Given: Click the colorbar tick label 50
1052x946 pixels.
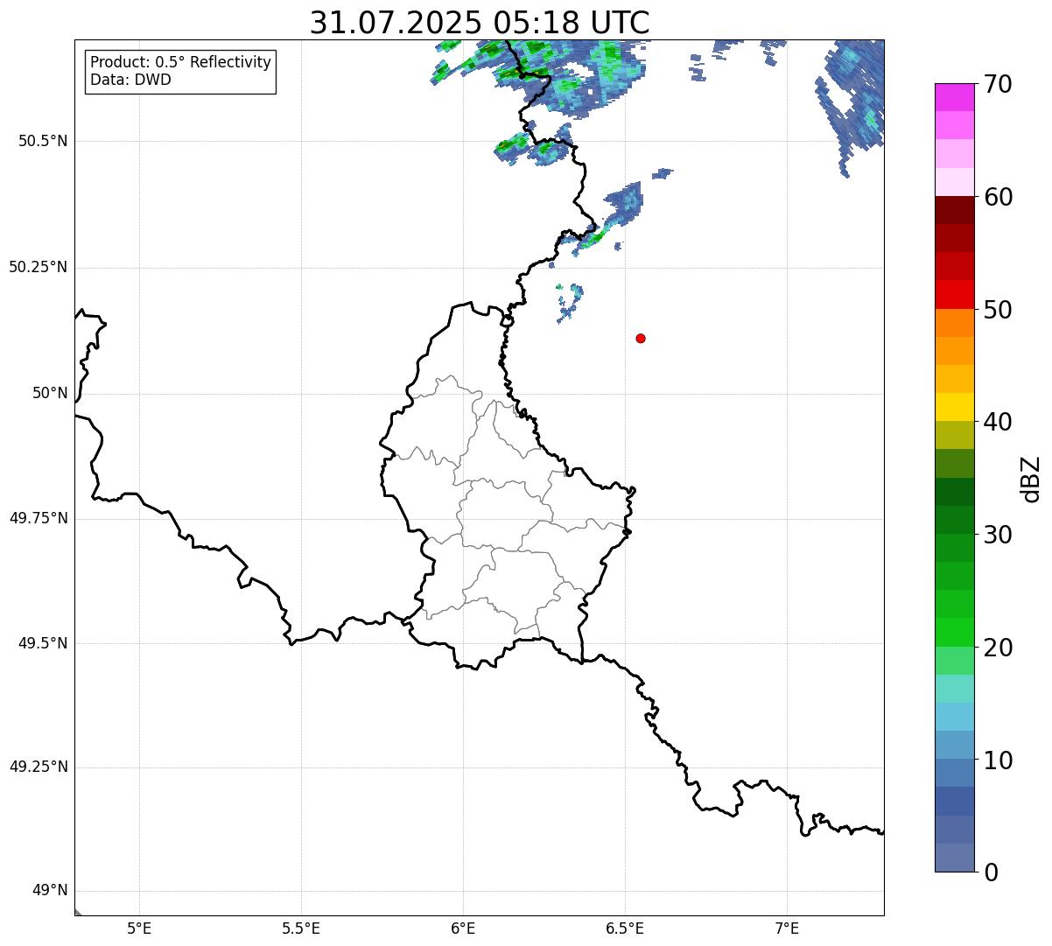Looking at the screenshot, I should pyautogui.click(x=998, y=310).
